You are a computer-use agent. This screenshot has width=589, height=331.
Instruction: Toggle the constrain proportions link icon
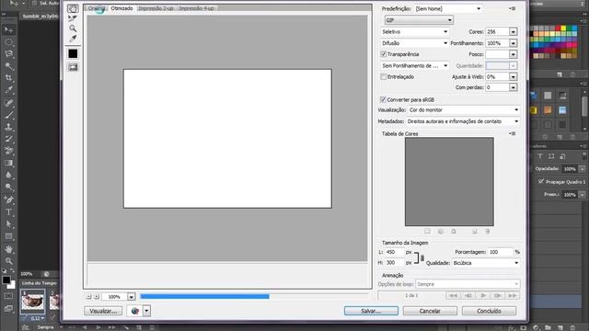point(422,257)
